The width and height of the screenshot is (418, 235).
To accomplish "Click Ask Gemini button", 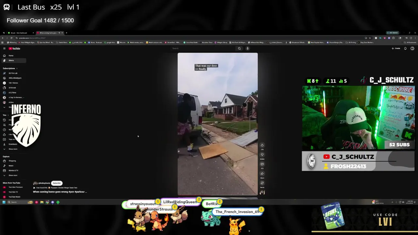I will [x=393, y=33].
